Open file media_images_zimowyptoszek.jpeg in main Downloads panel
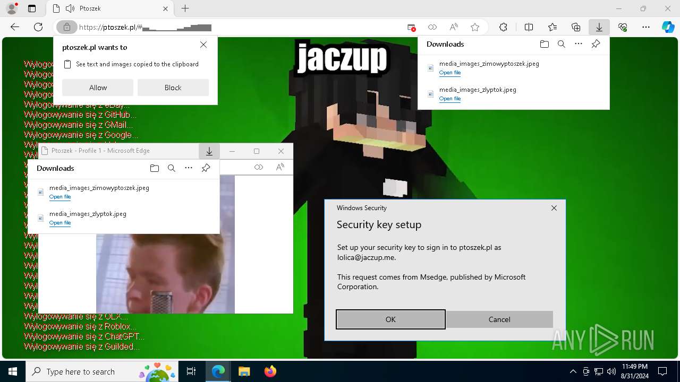Screen dimensions: 680x382 450,73
